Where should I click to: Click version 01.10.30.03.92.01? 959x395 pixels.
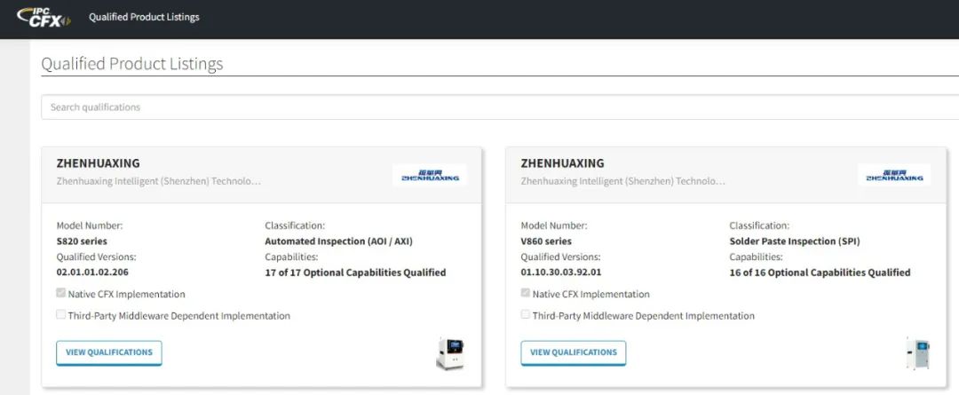[561, 273]
